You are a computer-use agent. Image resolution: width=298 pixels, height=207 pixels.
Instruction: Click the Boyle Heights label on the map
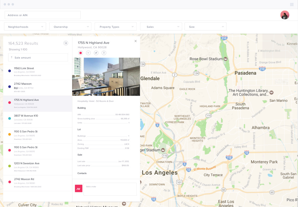click(x=187, y=196)
